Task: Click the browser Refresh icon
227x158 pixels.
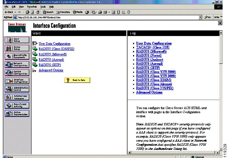Action: coord(32,12)
